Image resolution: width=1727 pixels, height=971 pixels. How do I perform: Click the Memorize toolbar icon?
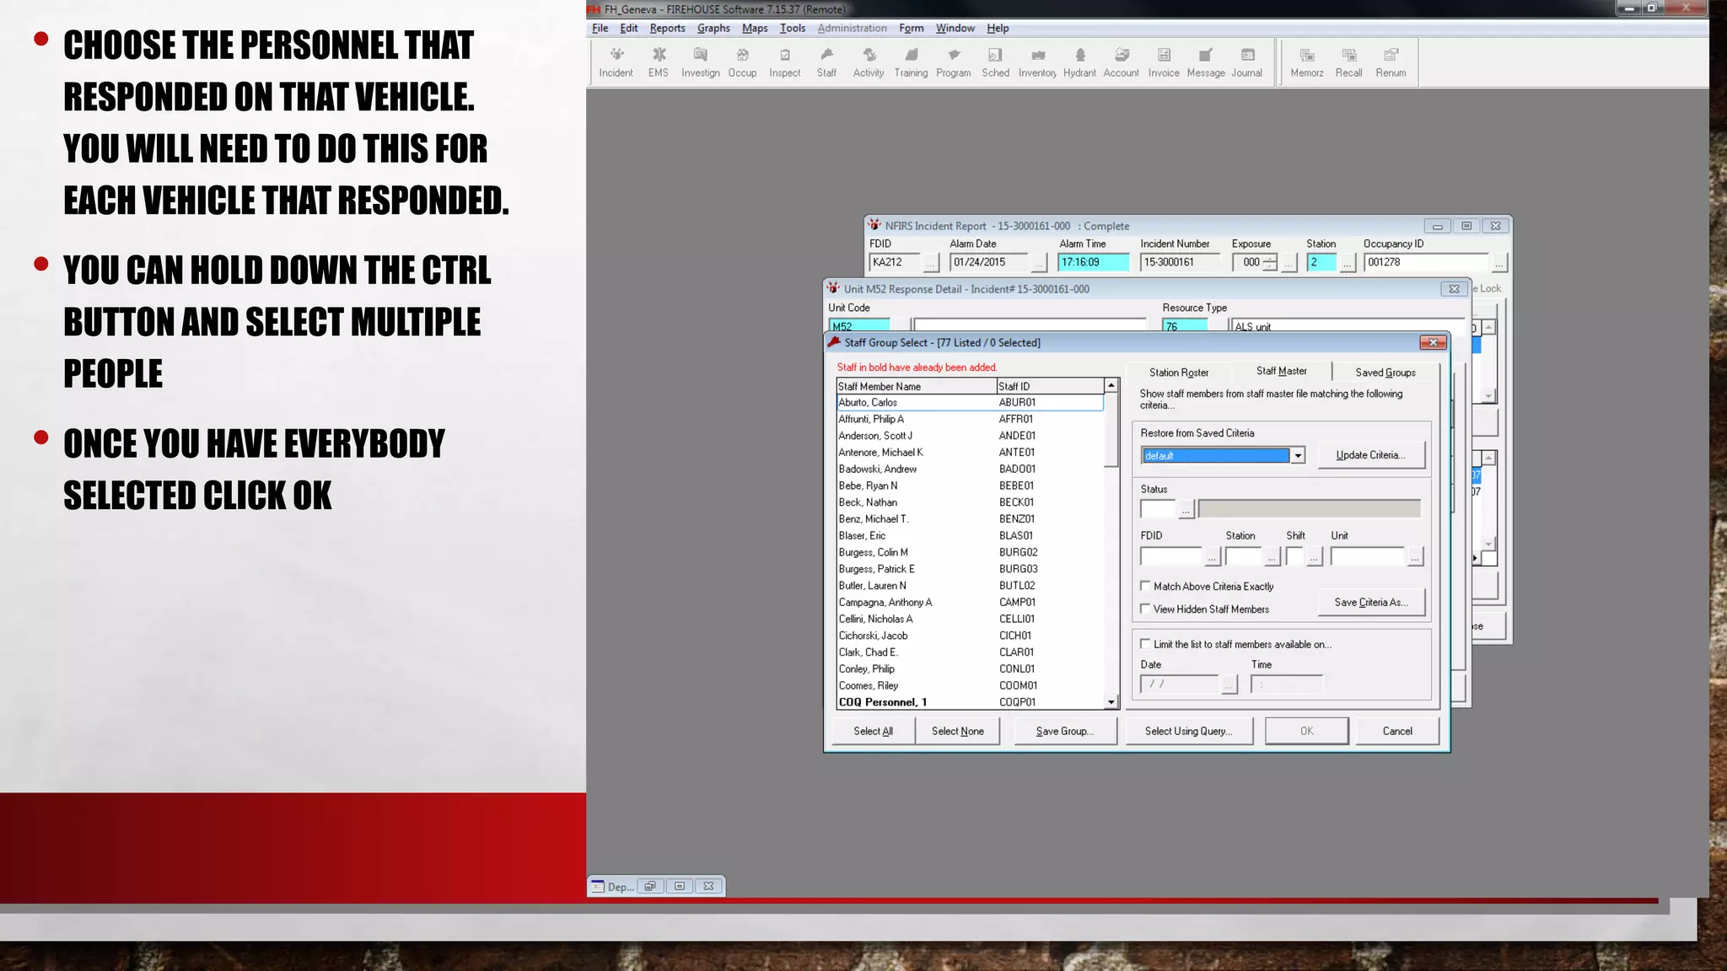coord(1306,62)
